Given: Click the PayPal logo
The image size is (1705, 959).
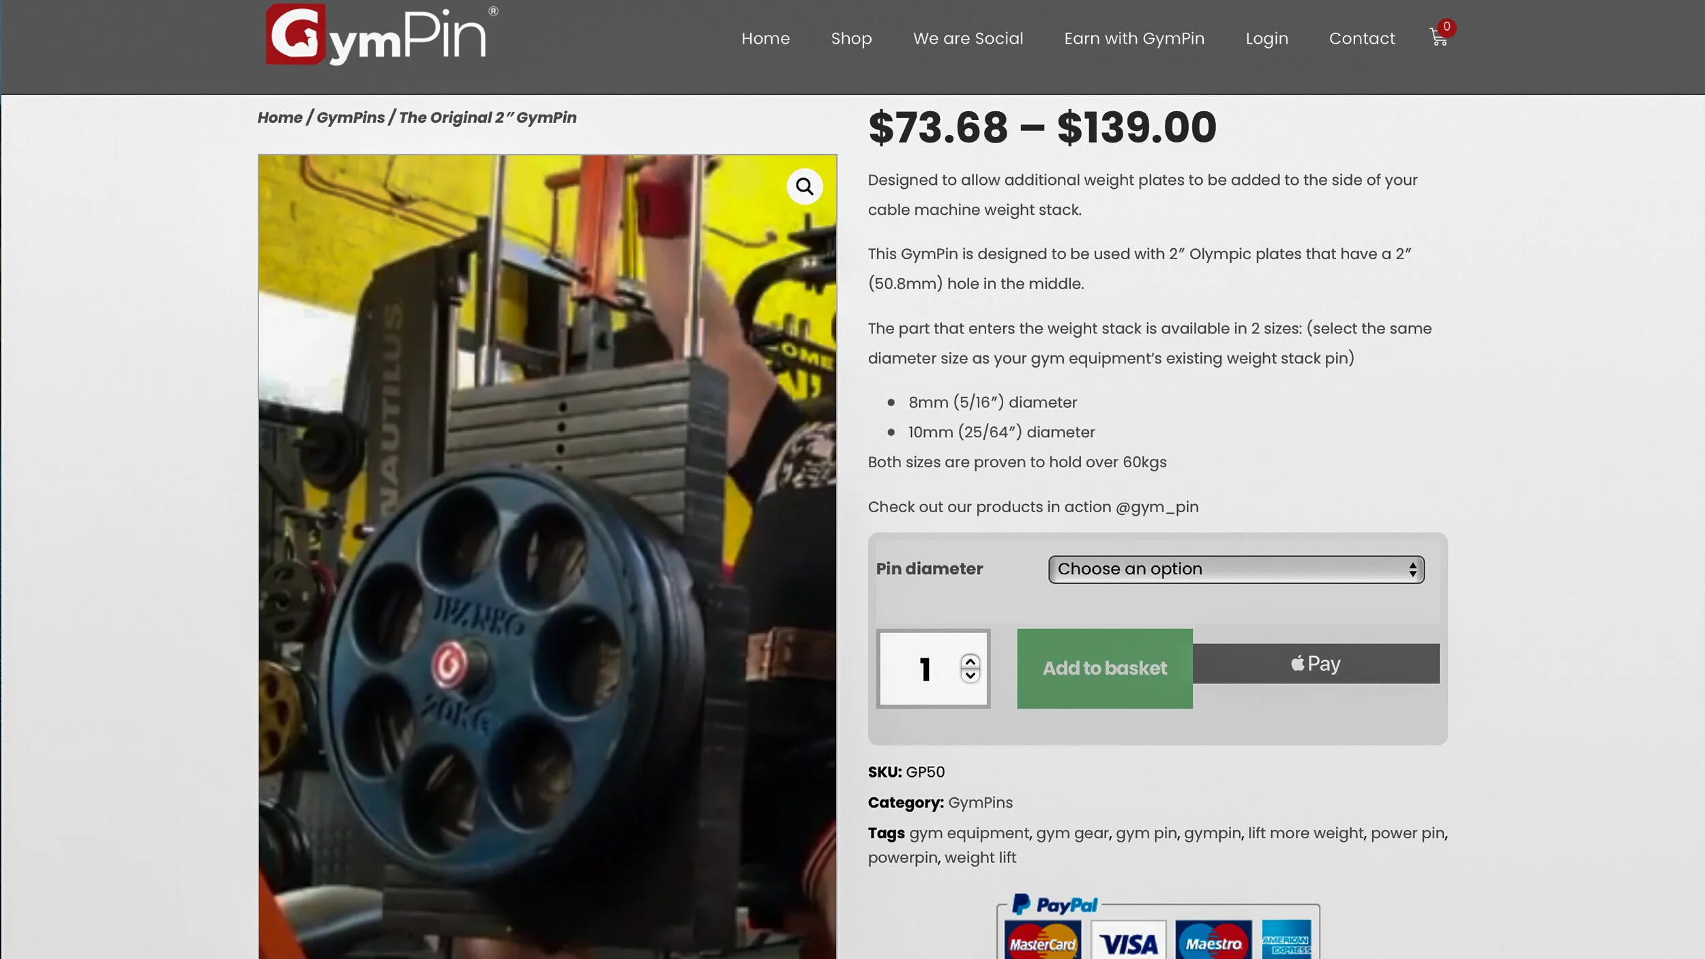Looking at the screenshot, I should 1054,904.
